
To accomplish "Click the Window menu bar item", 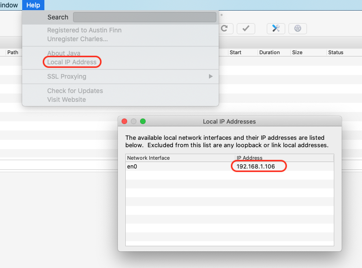I will [x=9, y=5].
